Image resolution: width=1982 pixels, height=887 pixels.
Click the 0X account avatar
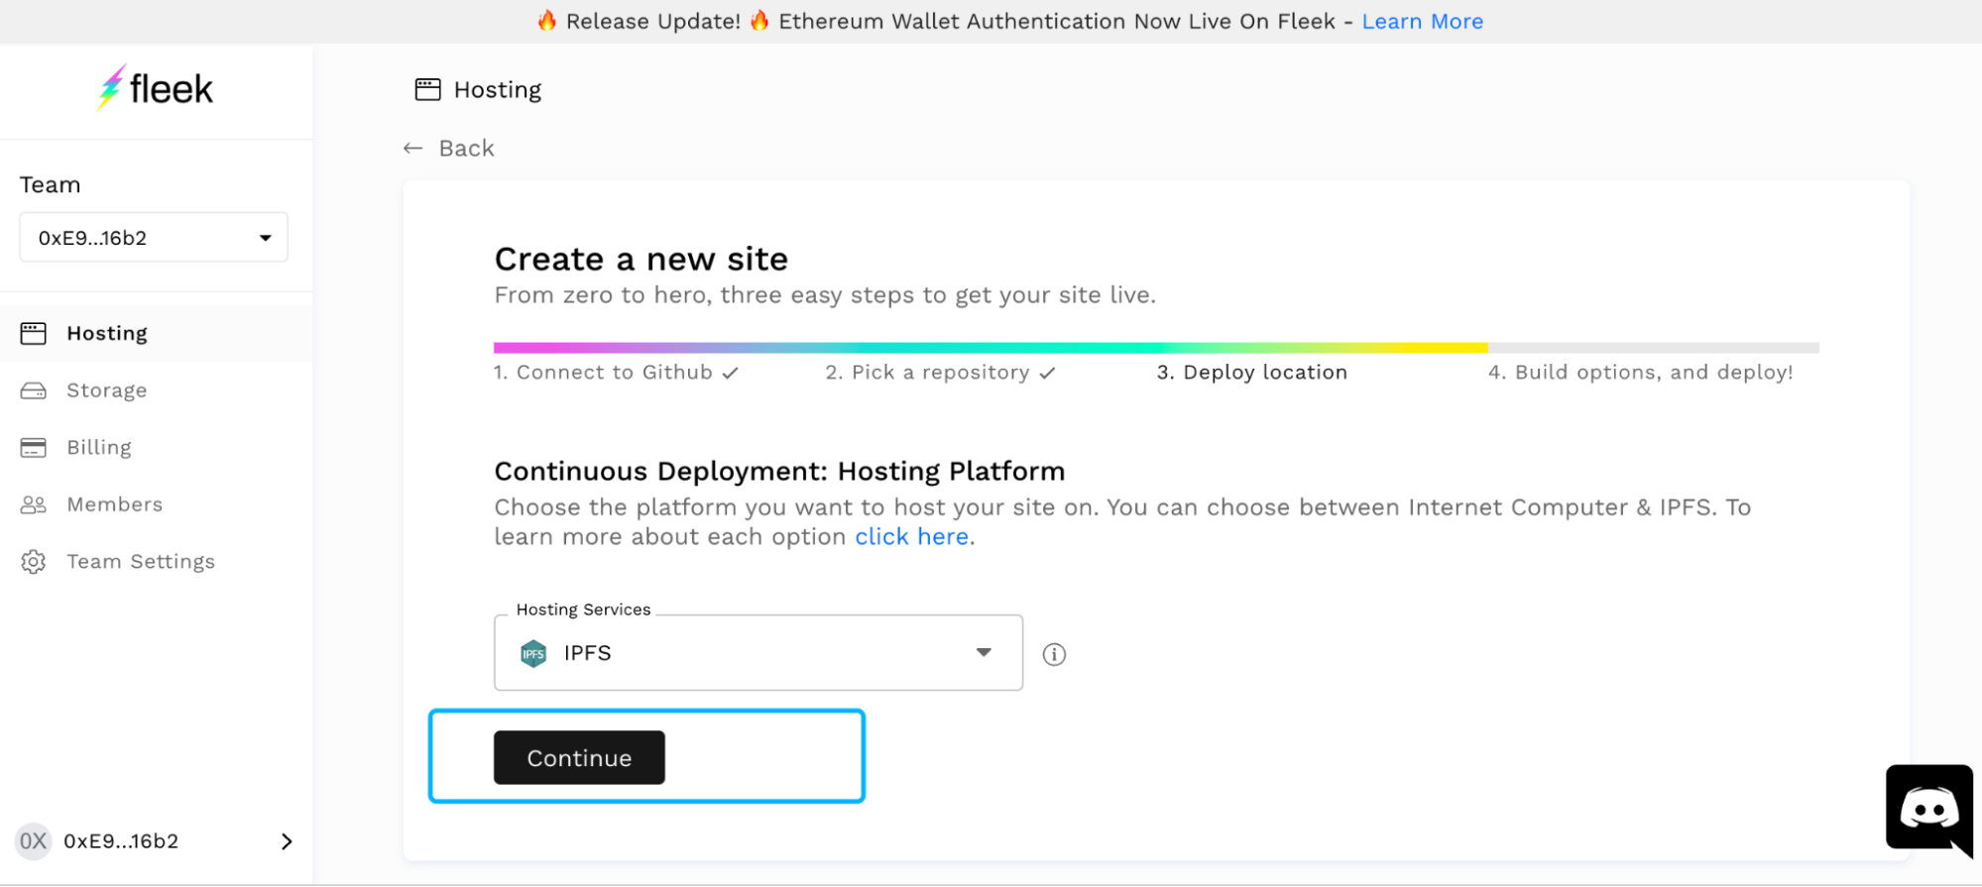34,841
